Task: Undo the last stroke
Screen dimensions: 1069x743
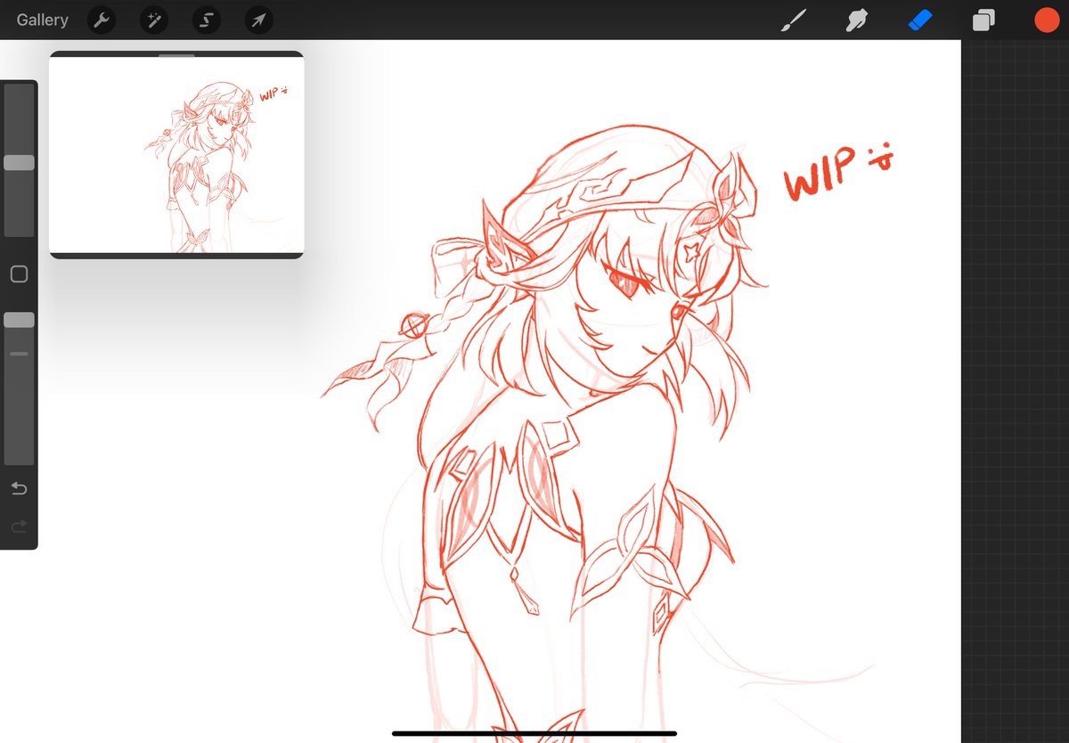Action: 19,488
